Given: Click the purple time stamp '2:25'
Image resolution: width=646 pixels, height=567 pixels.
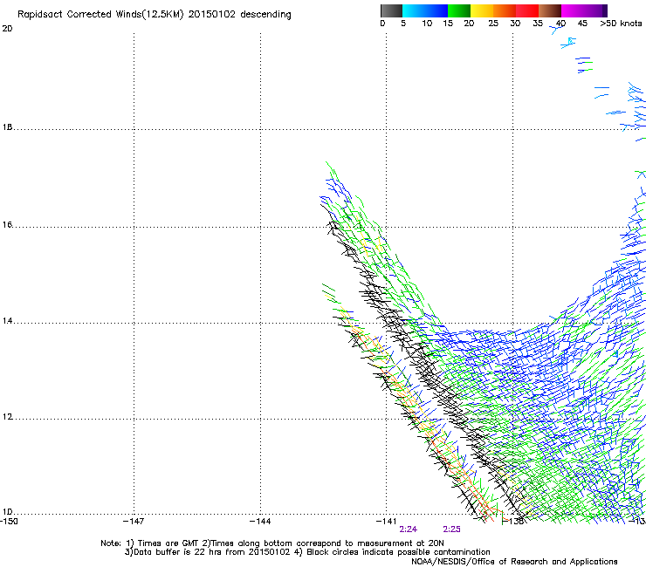Looking at the screenshot, I should point(451,529).
